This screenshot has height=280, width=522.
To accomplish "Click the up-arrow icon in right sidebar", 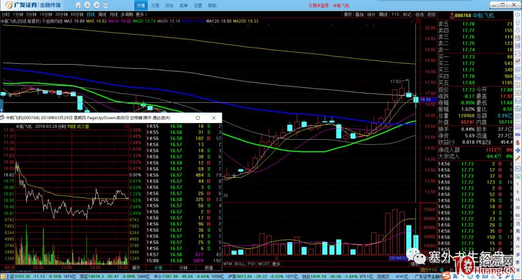I will [517, 23].
